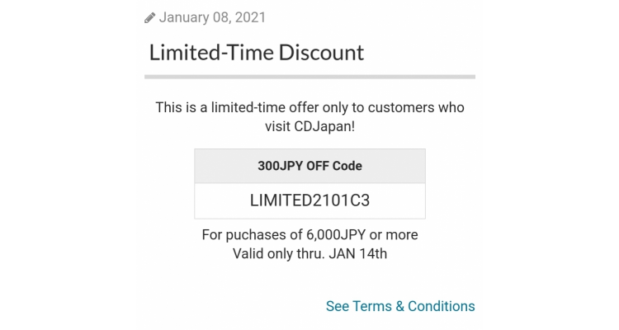Click the limited-time offer intro sentence
The height and width of the screenshot is (330, 619).
(309, 117)
